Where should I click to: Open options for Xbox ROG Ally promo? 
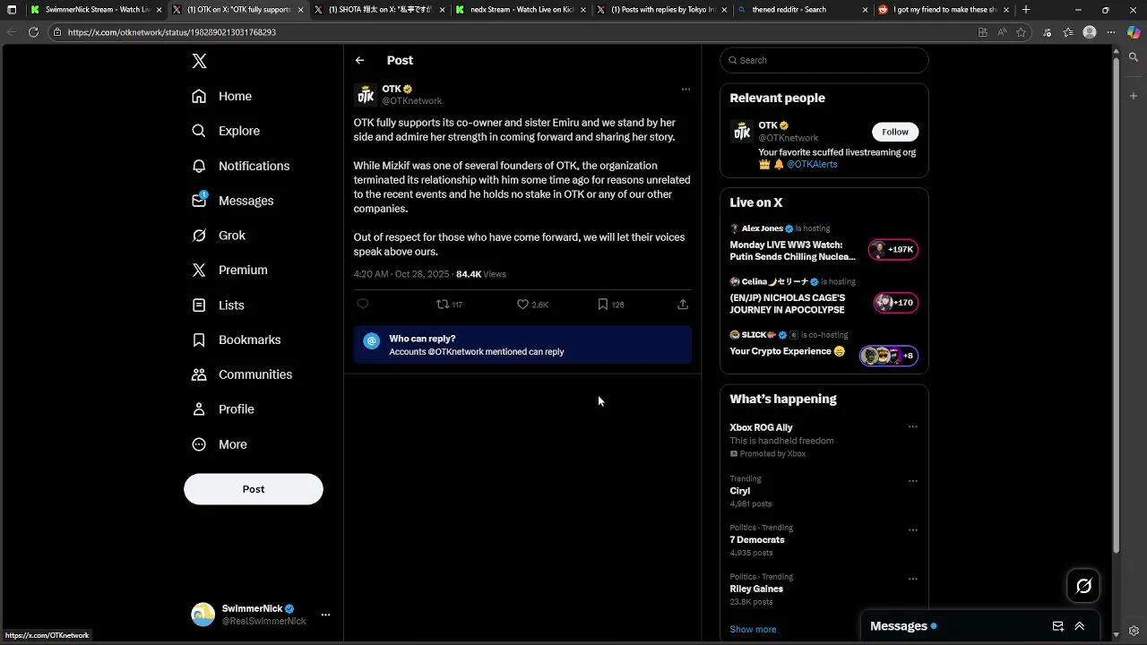[x=913, y=427]
